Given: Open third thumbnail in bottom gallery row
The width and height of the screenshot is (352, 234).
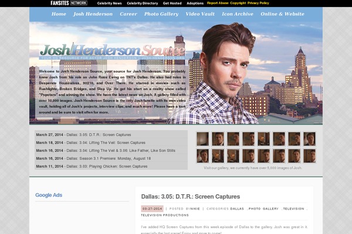Looking at the screenshot, I should tap(233, 156).
